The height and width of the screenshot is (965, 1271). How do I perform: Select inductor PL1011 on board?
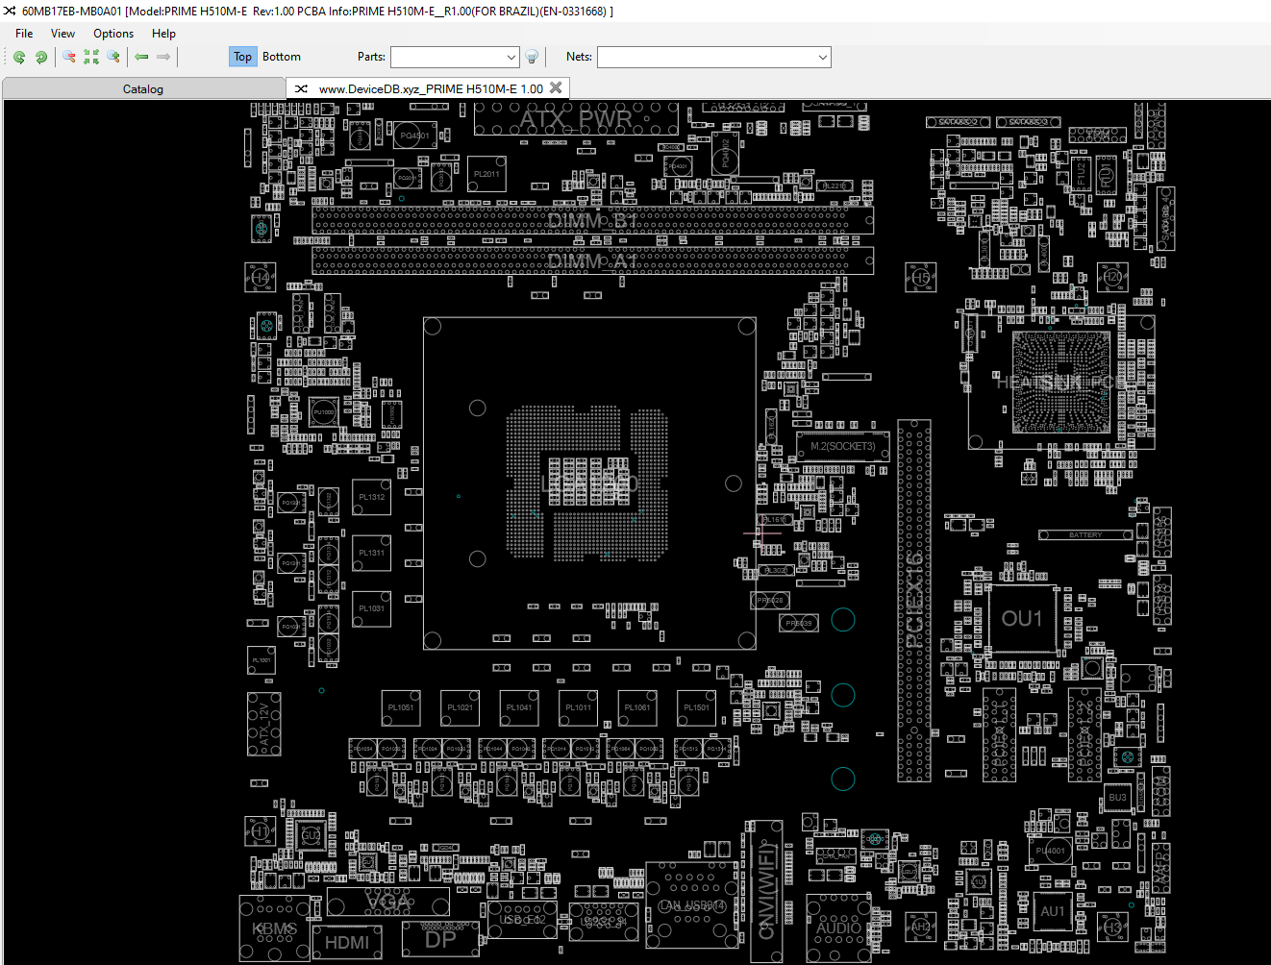point(578,707)
